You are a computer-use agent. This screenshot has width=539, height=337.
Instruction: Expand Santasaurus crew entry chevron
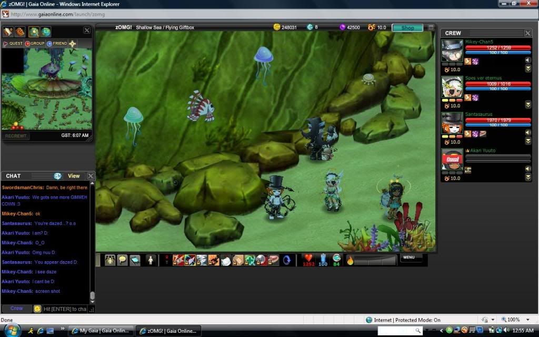click(x=528, y=141)
